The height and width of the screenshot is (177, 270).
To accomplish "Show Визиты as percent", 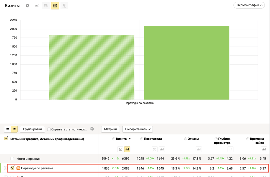I will (x=120, y=150).
